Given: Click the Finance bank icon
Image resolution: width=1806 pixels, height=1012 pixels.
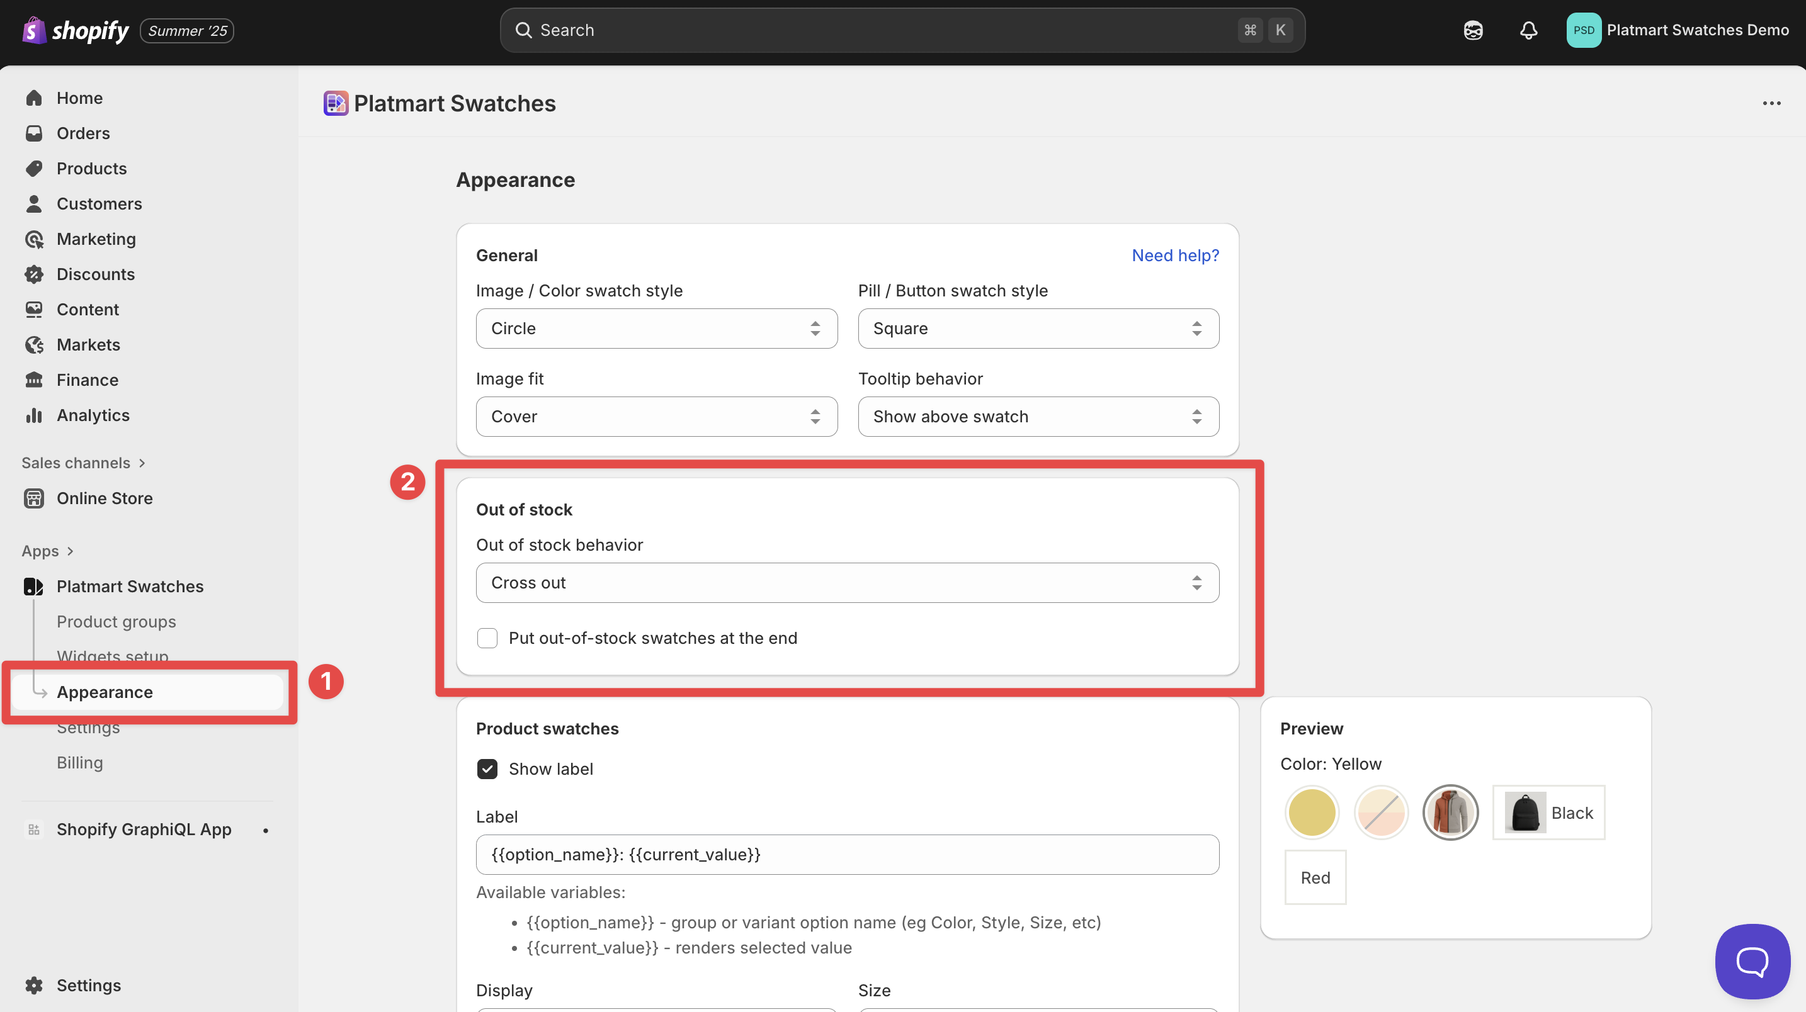Looking at the screenshot, I should pos(33,380).
